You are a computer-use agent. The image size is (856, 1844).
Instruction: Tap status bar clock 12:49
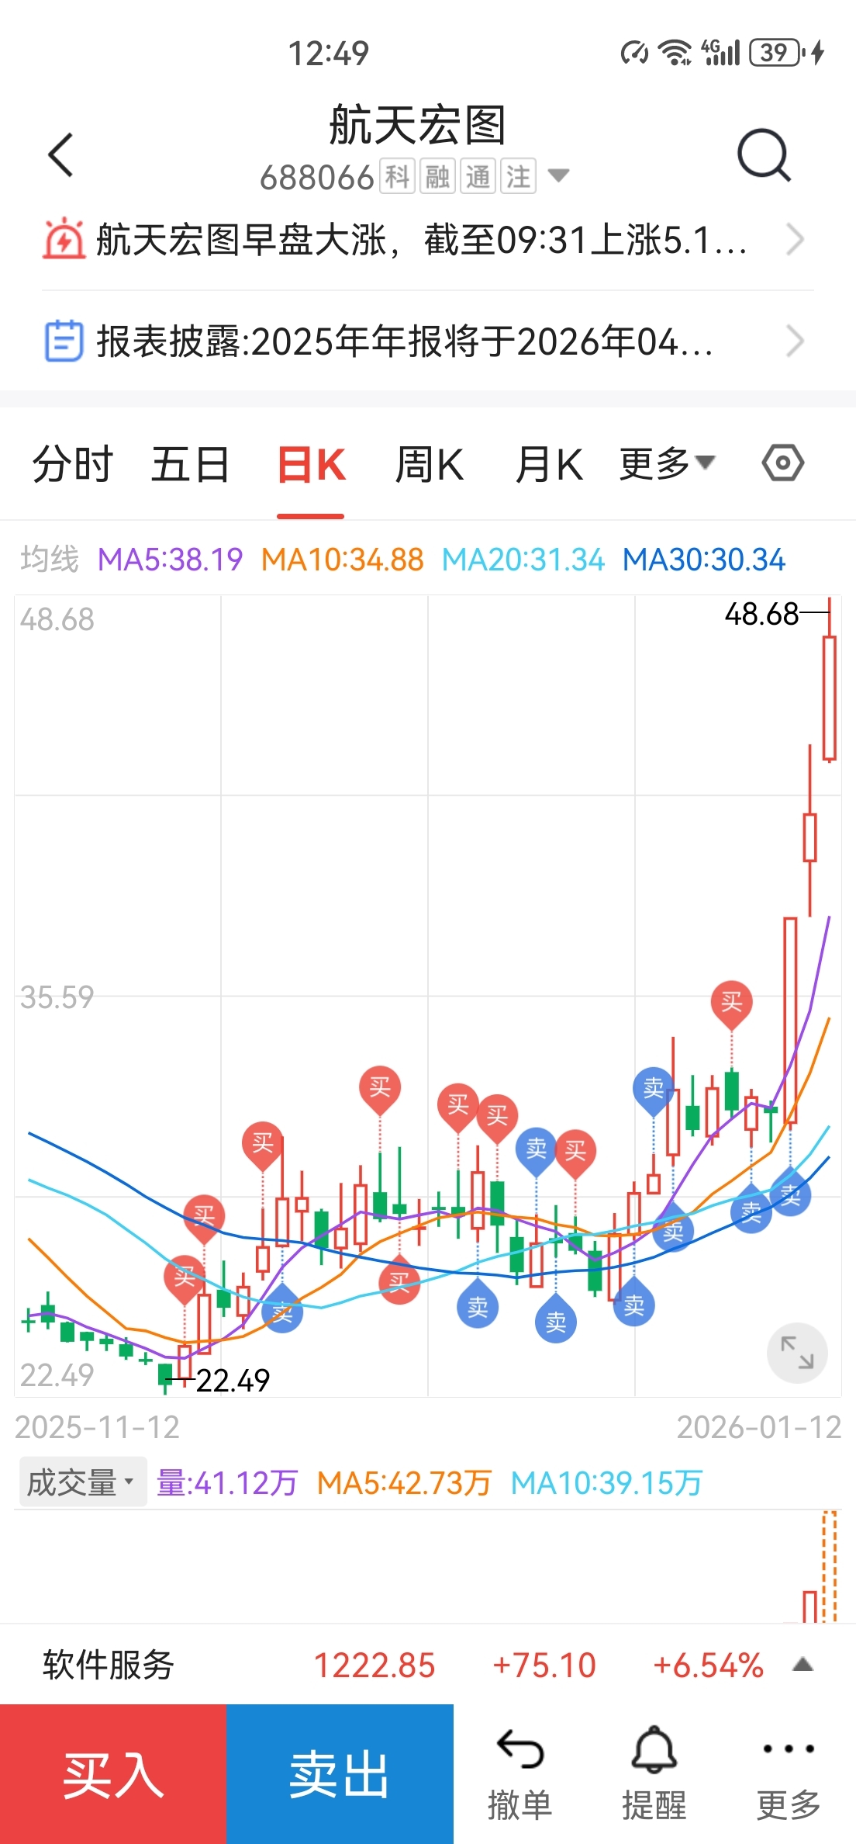pos(329,54)
